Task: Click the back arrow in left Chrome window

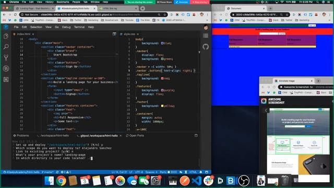Action: (4, 15)
